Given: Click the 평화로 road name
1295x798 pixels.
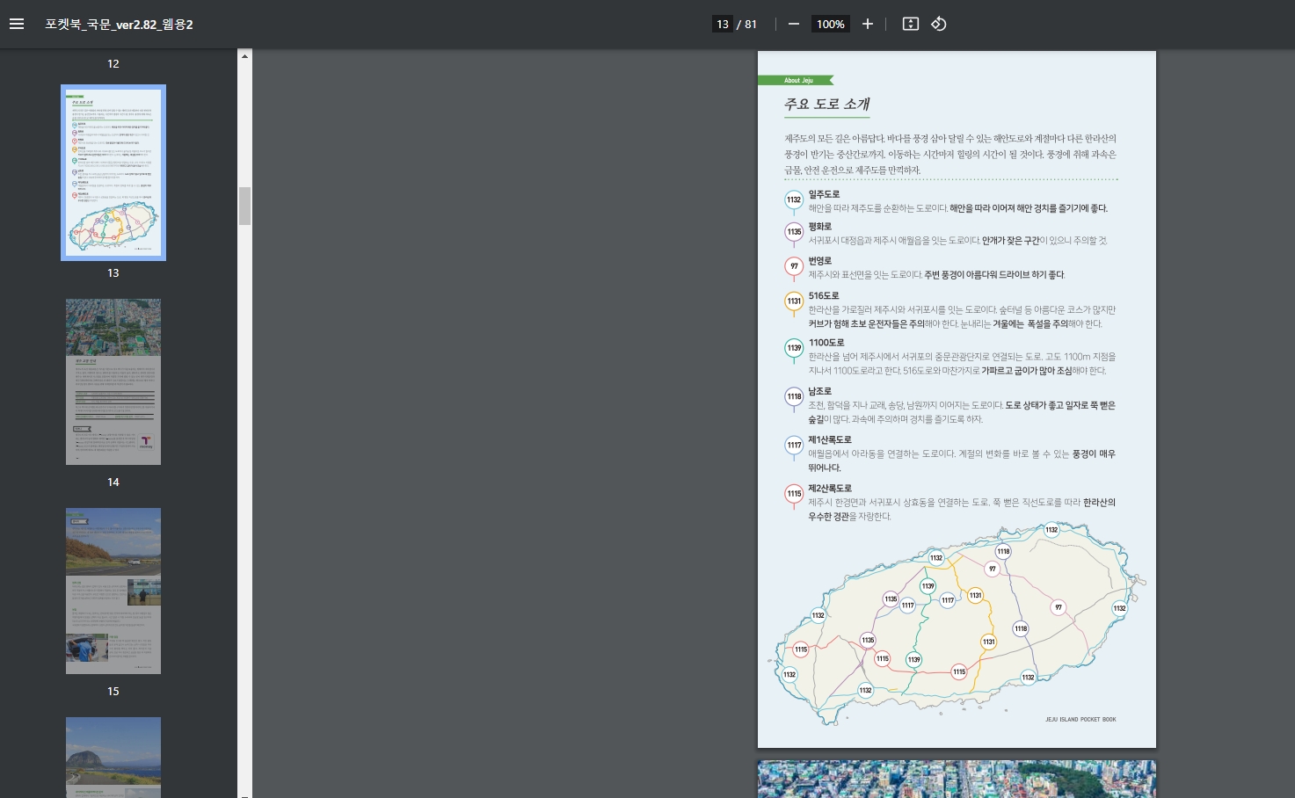Looking at the screenshot, I should pos(819,227).
